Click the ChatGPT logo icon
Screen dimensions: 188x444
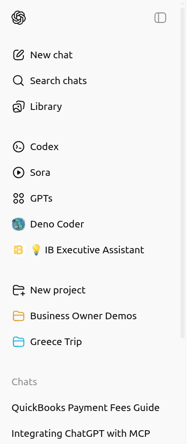coord(19,18)
